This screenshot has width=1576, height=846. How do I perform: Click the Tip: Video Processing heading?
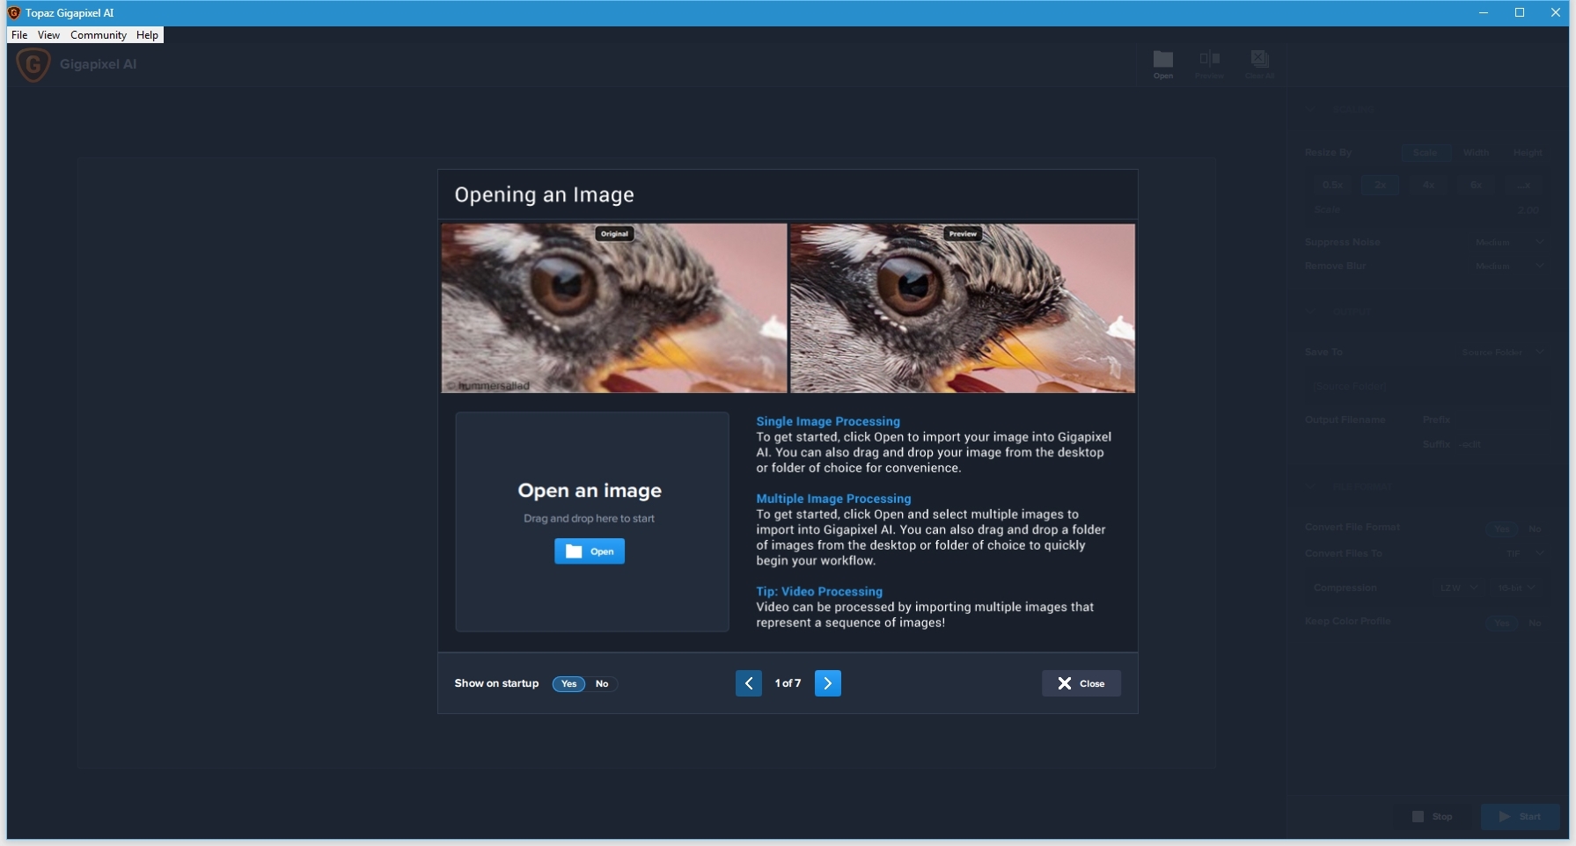819,592
